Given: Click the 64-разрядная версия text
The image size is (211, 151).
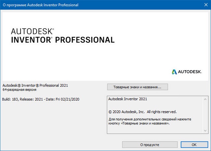Looking at the screenshot, I should pos(19,90).
